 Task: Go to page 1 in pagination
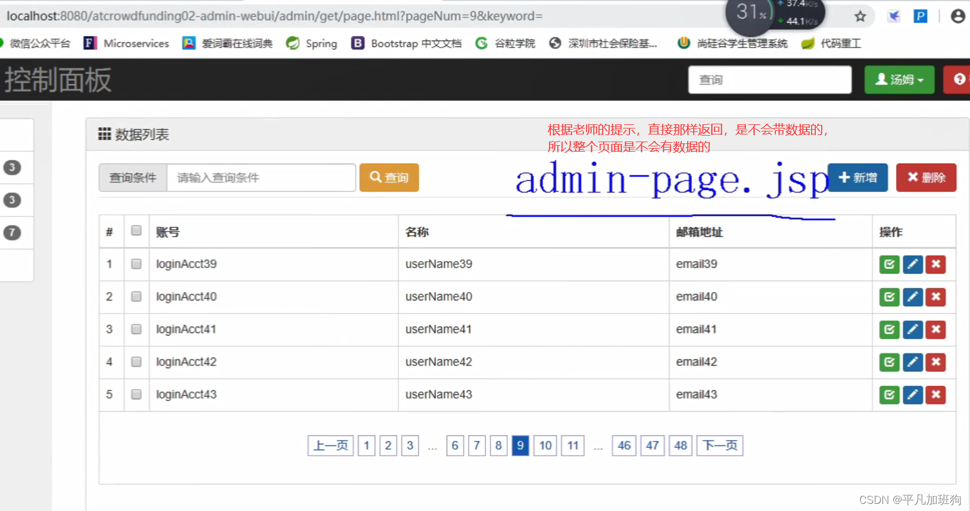[x=367, y=446]
